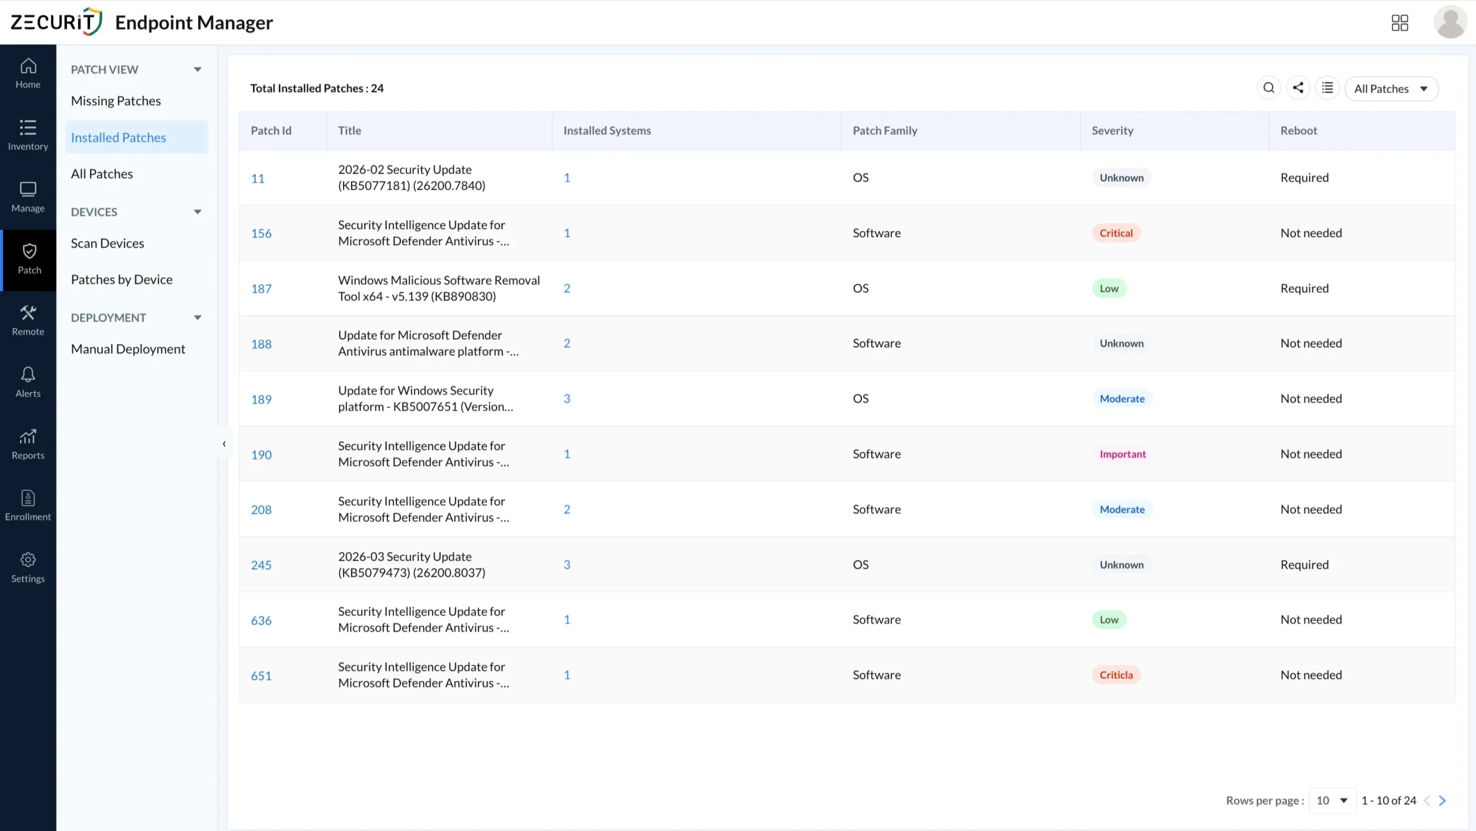Go to previous page arrow
This screenshot has width=1476, height=831.
coord(1427,800)
